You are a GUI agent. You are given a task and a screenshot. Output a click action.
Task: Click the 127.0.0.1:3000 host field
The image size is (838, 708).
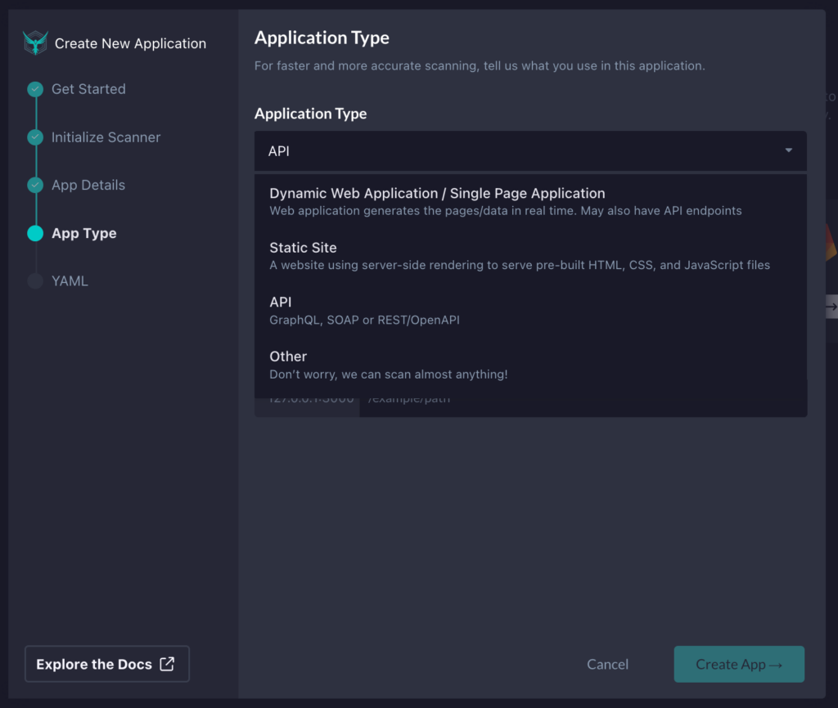pos(307,398)
